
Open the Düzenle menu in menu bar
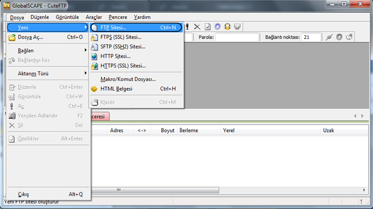click(x=40, y=17)
